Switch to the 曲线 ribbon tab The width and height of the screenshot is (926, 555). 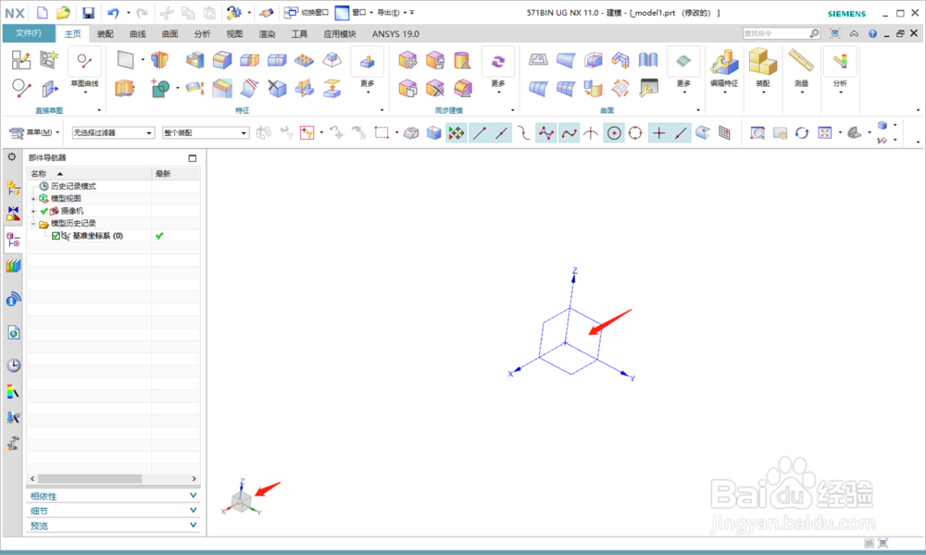(x=138, y=33)
